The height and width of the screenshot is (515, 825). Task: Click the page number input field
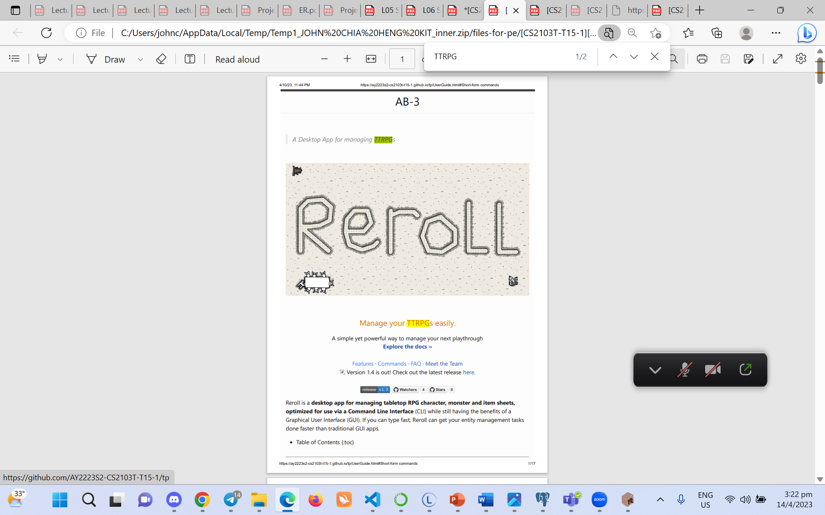[402, 59]
